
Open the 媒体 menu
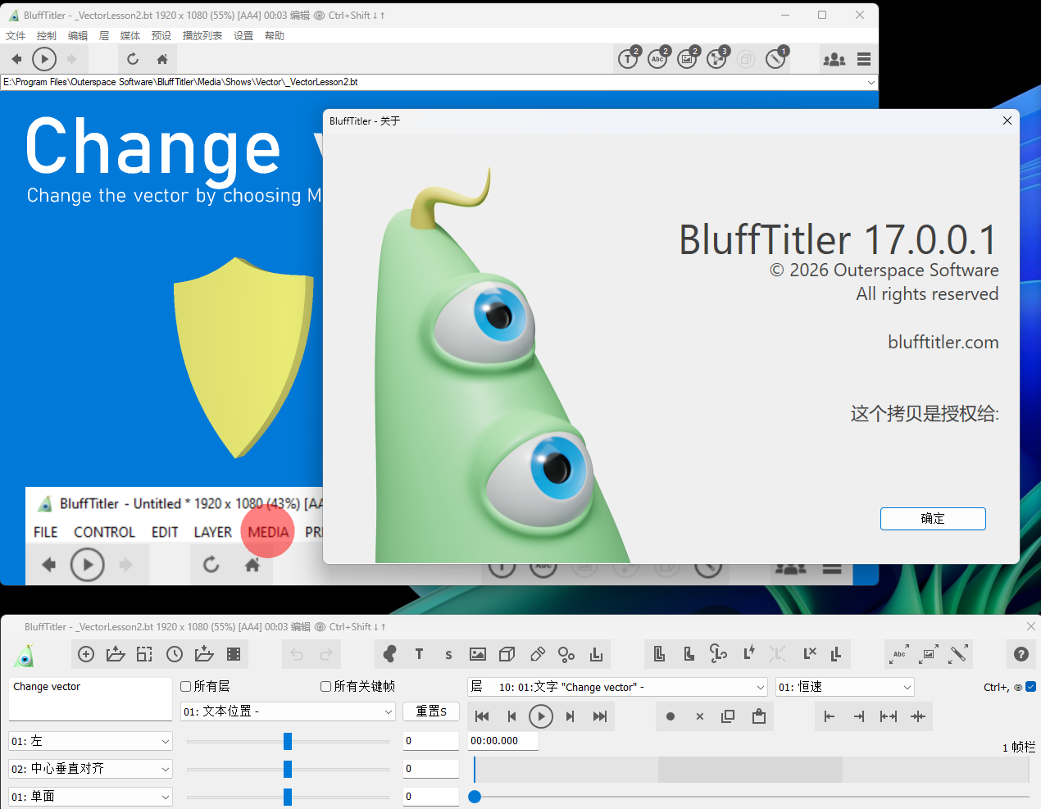[130, 36]
